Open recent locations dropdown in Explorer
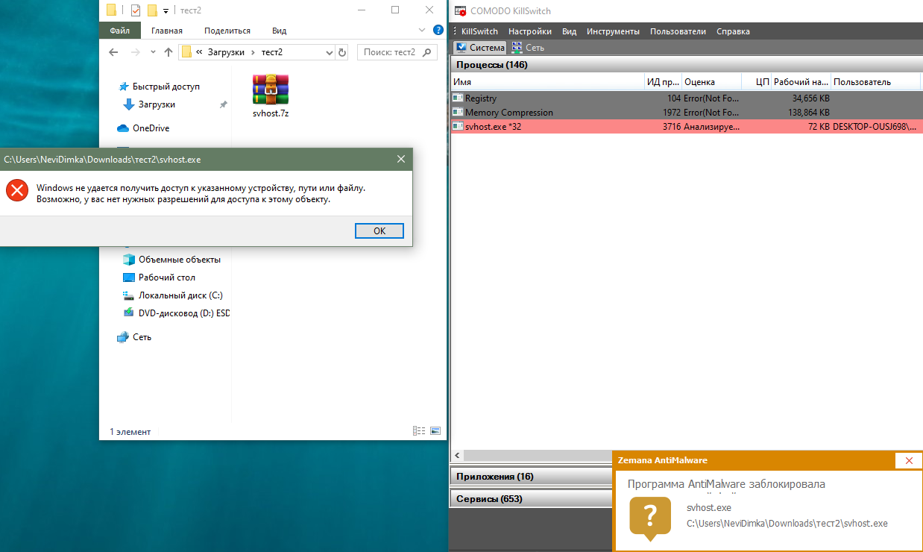Image resolution: width=923 pixels, height=552 pixels. [x=153, y=52]
